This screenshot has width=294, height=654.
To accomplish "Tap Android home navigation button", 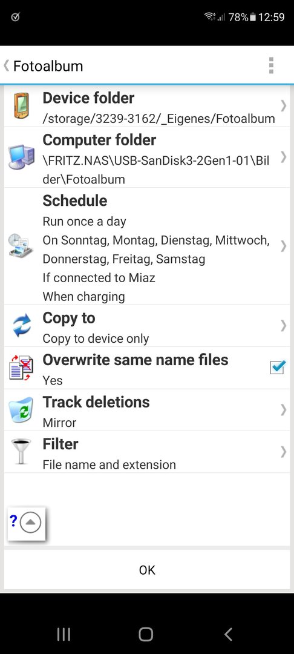I will click(x=146, y=635).
